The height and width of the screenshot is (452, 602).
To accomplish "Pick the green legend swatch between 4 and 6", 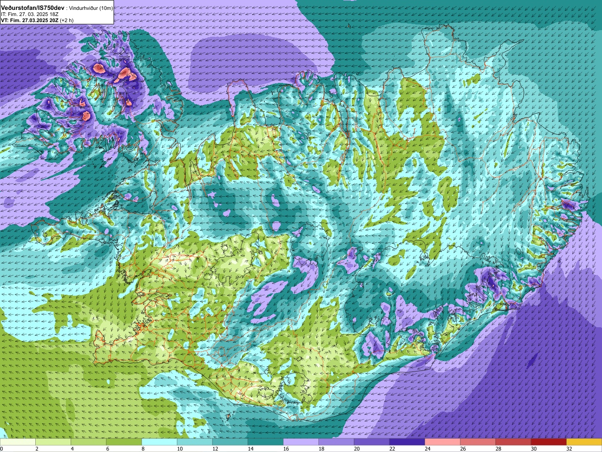I will coord(88,442).
